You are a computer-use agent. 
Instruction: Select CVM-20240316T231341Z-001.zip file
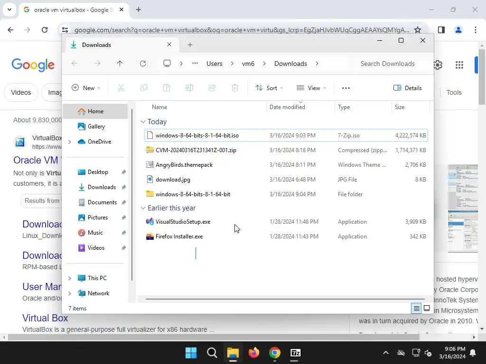tap(286, 150)
